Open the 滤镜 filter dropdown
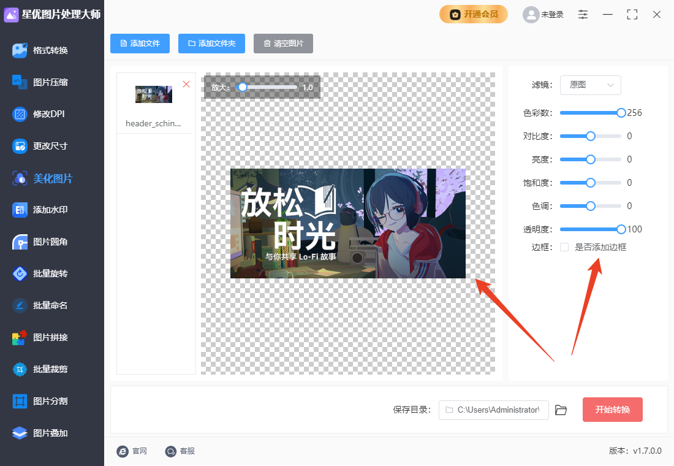 (x=590, y=85)
